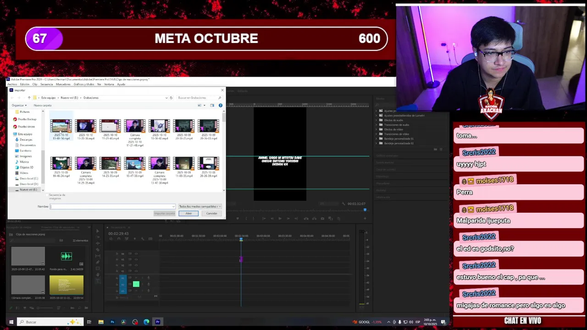Select Música in the navigation pane
Screen dimensions: 587x330
pos(24,162)
